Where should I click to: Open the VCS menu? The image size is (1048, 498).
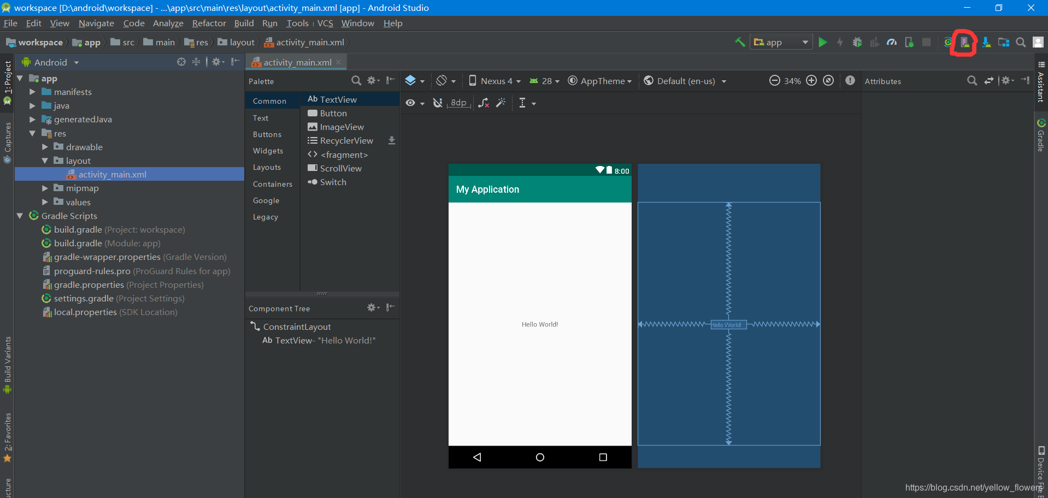tap(325, 23)
